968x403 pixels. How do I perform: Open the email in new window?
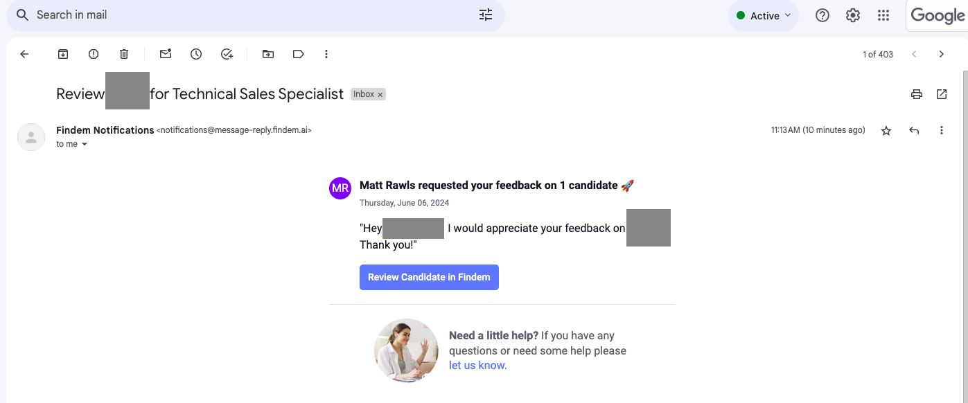942,94
